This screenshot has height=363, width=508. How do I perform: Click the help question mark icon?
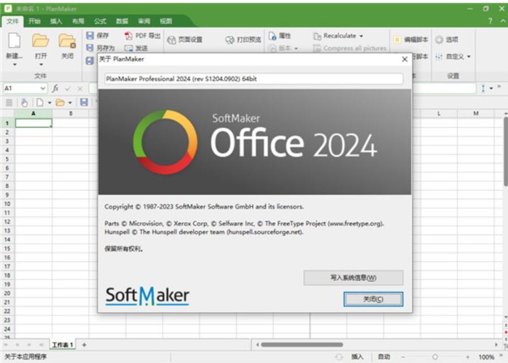[490, 21]
